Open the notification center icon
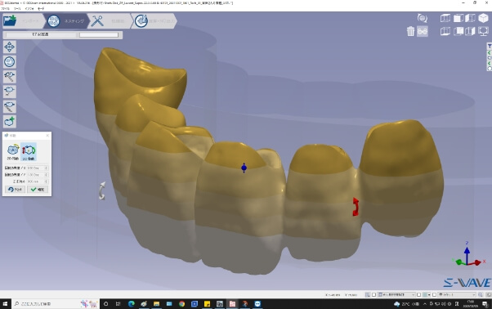This screenshot has width=492, height=309. coord(485,303)
